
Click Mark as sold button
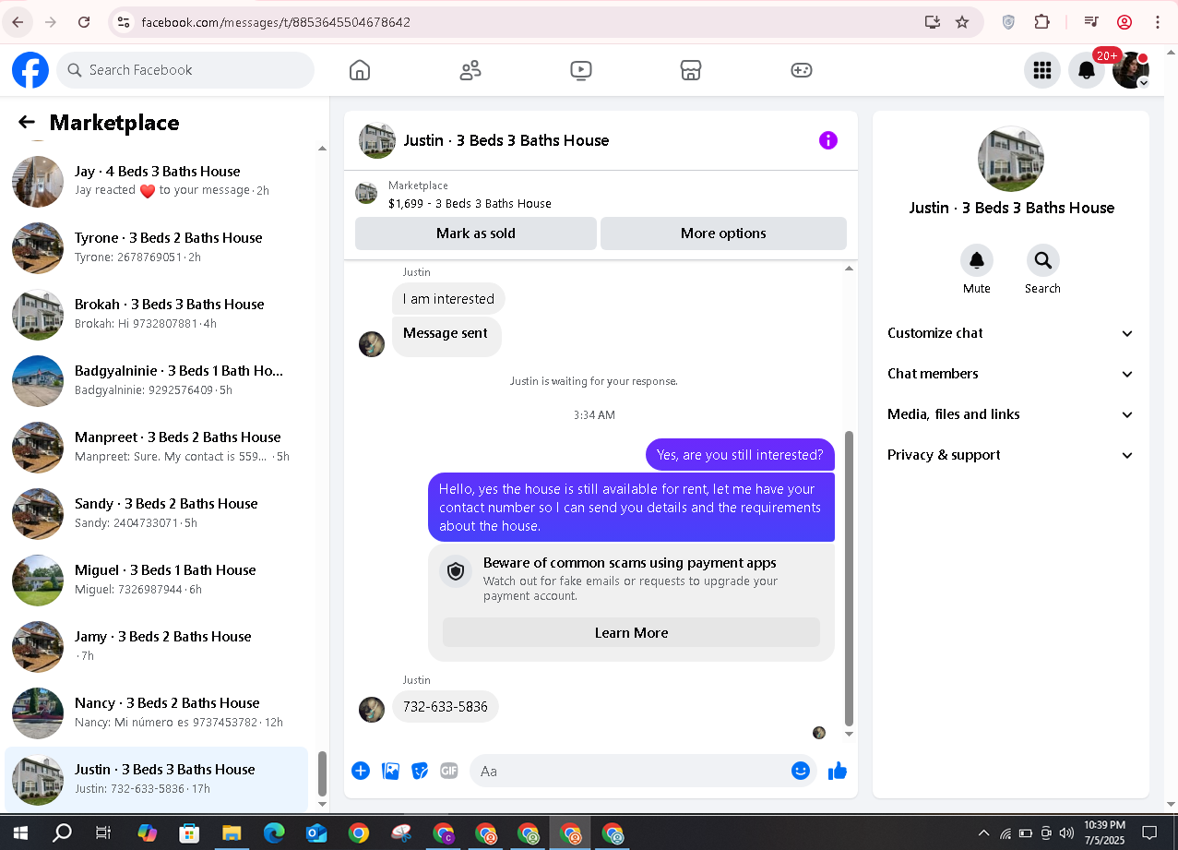[476, 233]
